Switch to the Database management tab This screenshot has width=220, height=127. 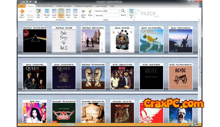click(x=84, y=6)
